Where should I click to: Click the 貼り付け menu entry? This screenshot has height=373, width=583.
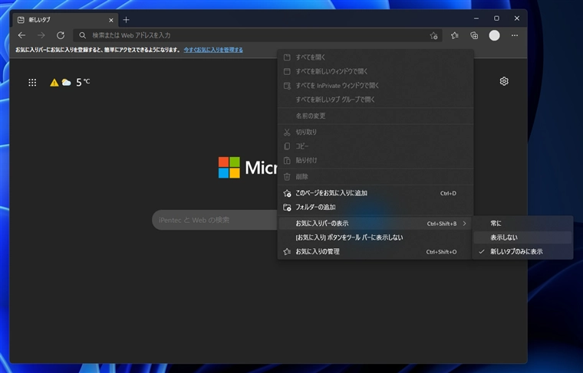pos(375,160)
